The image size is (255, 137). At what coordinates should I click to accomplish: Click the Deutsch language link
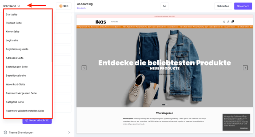pyautogui.click(x=81, y=8)
